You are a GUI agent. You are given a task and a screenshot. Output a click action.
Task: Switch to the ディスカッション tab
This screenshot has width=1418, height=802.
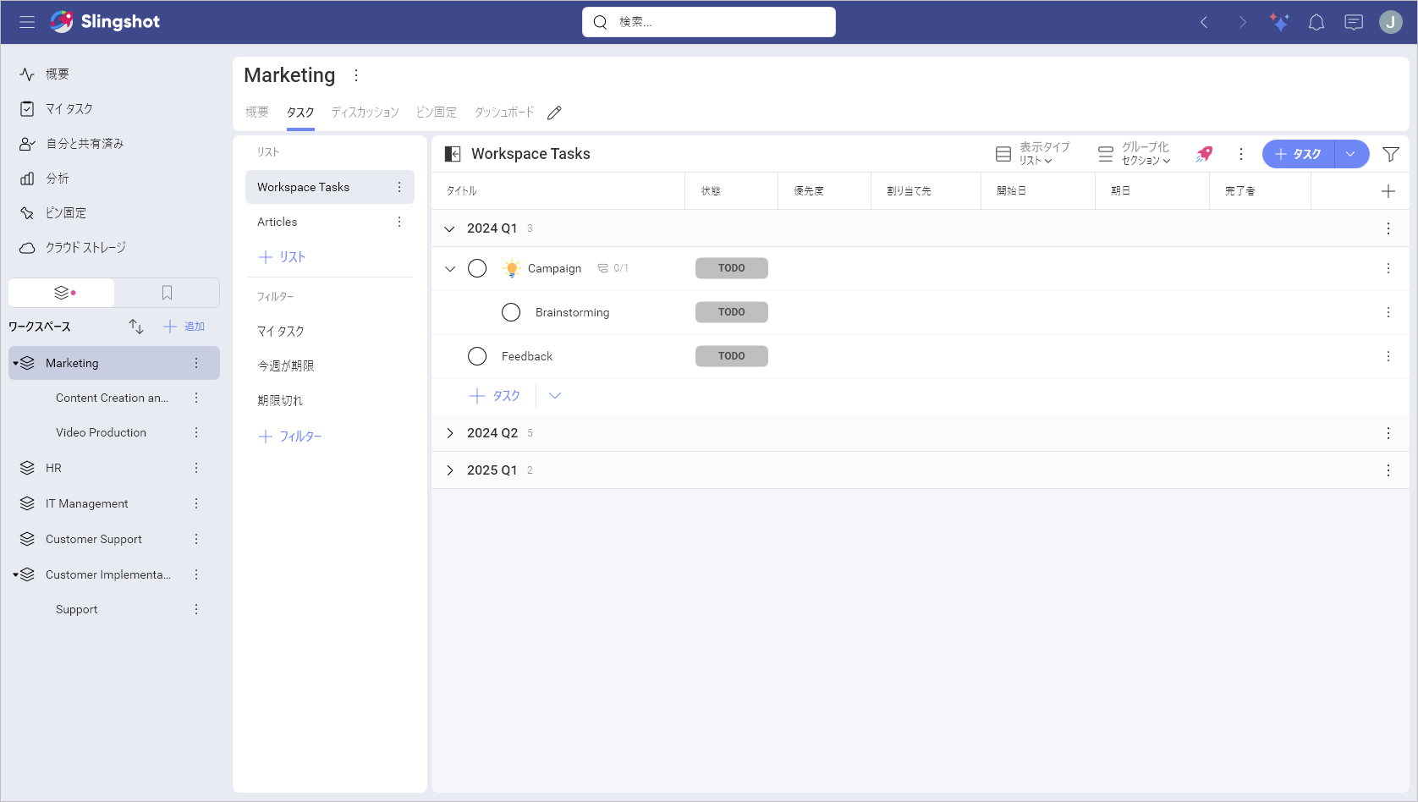pos(365,113)
